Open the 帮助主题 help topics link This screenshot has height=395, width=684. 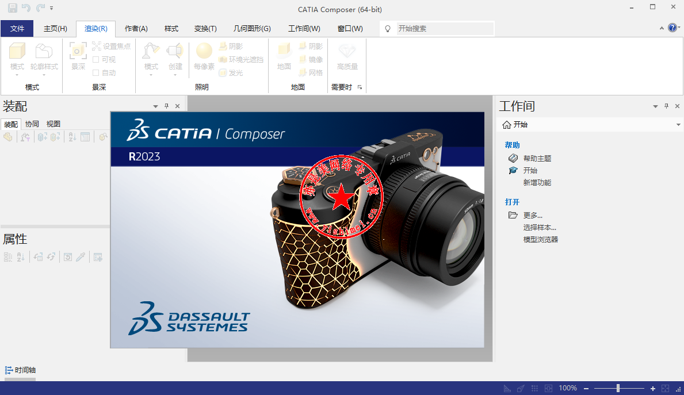click(x=537, y=158)
